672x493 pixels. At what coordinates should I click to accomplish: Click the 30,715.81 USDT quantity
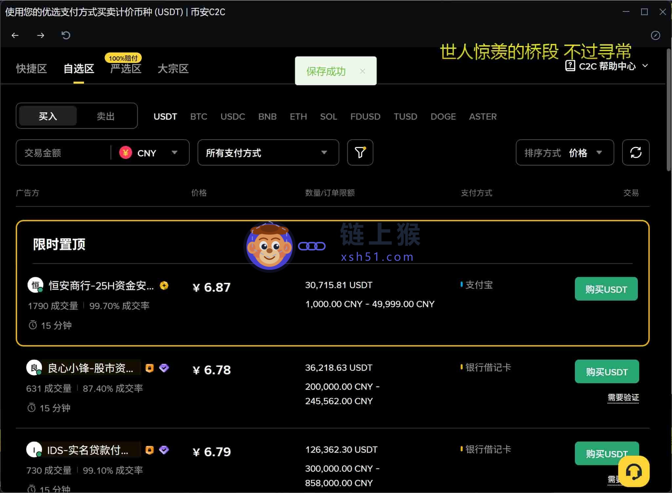339,285
